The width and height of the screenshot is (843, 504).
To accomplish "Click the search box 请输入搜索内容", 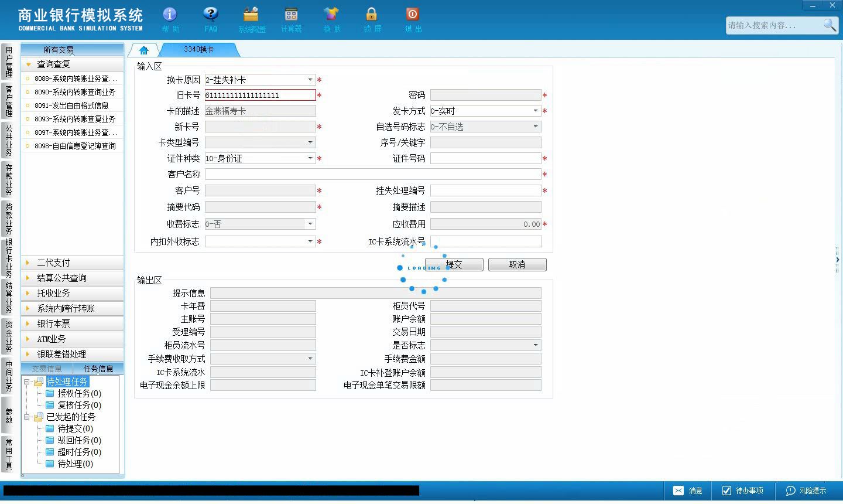I will [774, 25].
